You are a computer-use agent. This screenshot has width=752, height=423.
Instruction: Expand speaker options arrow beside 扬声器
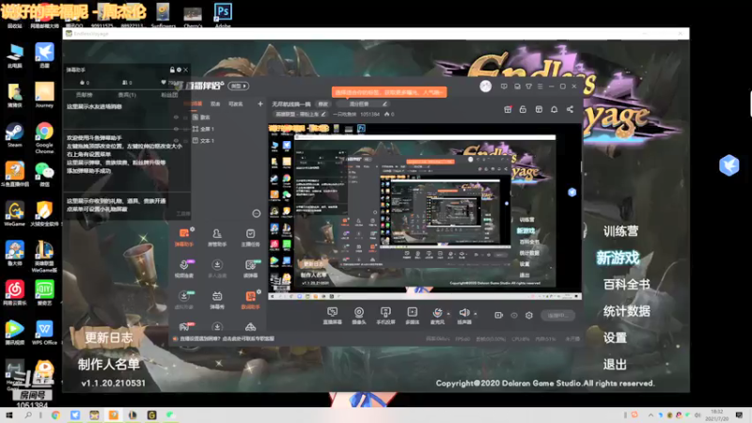point(476,314)
